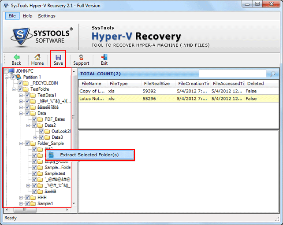Click the HHH folder icon
Screen dimensions: 283x225
pos(33,198)
